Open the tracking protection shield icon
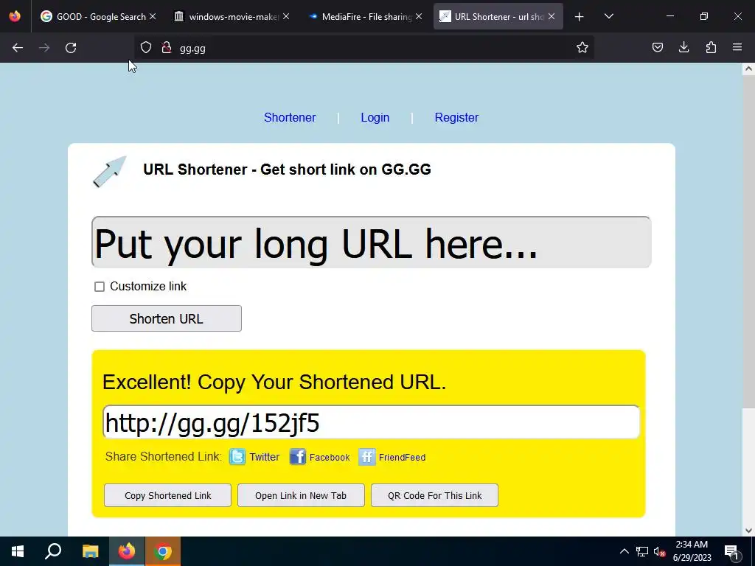 tap(146, 47)
